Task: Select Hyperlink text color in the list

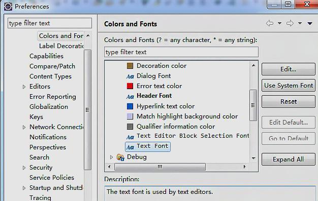Action: coord(166,106)
